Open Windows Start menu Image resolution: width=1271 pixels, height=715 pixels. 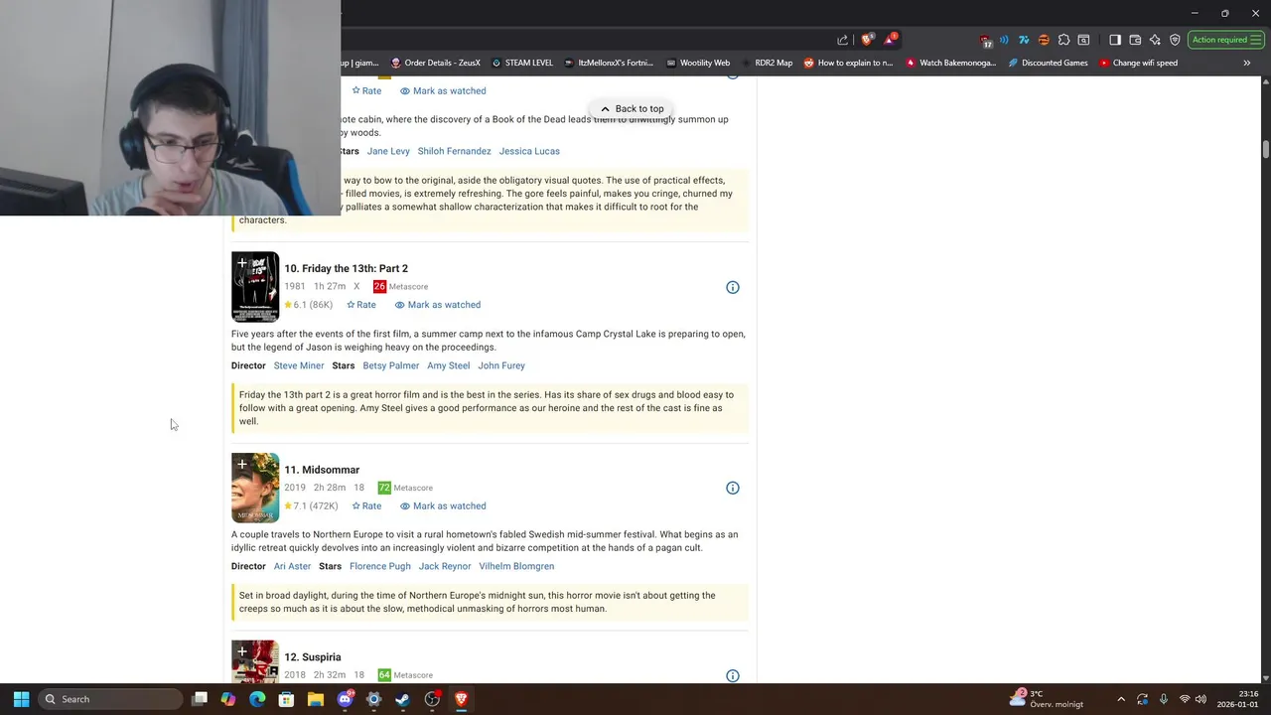point(21,699)
